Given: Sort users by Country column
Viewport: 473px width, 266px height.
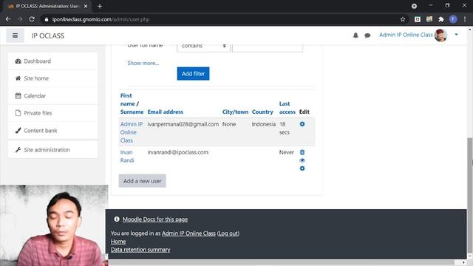Looking at the screenshot, I should [262, 112].
